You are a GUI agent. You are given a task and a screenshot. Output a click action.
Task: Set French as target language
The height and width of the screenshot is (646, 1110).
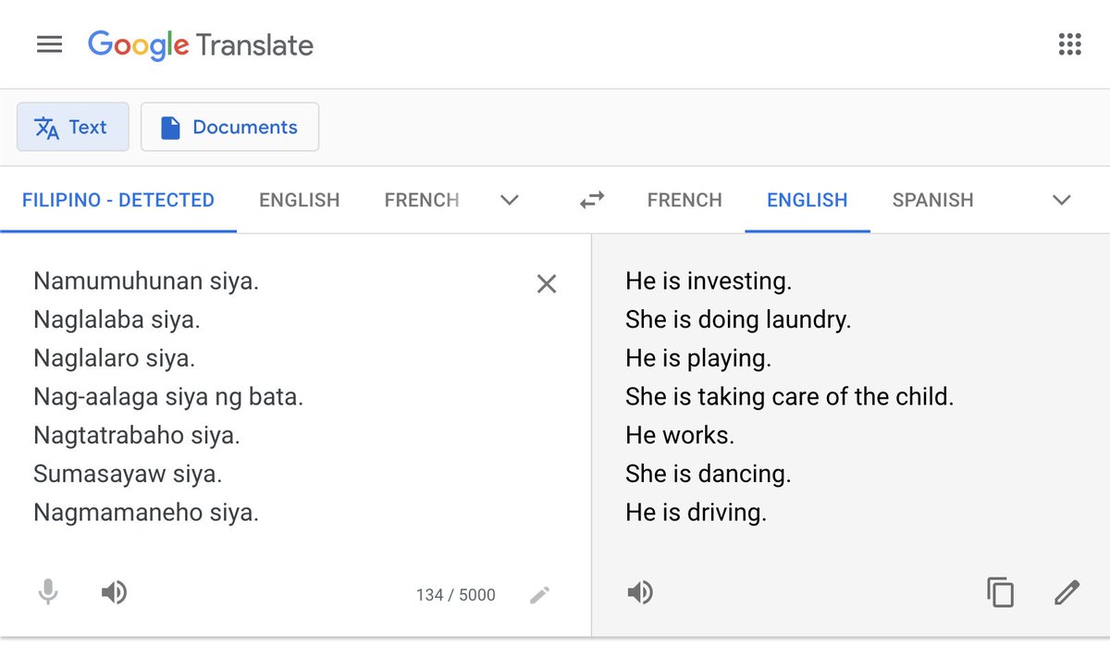point(684,200)
